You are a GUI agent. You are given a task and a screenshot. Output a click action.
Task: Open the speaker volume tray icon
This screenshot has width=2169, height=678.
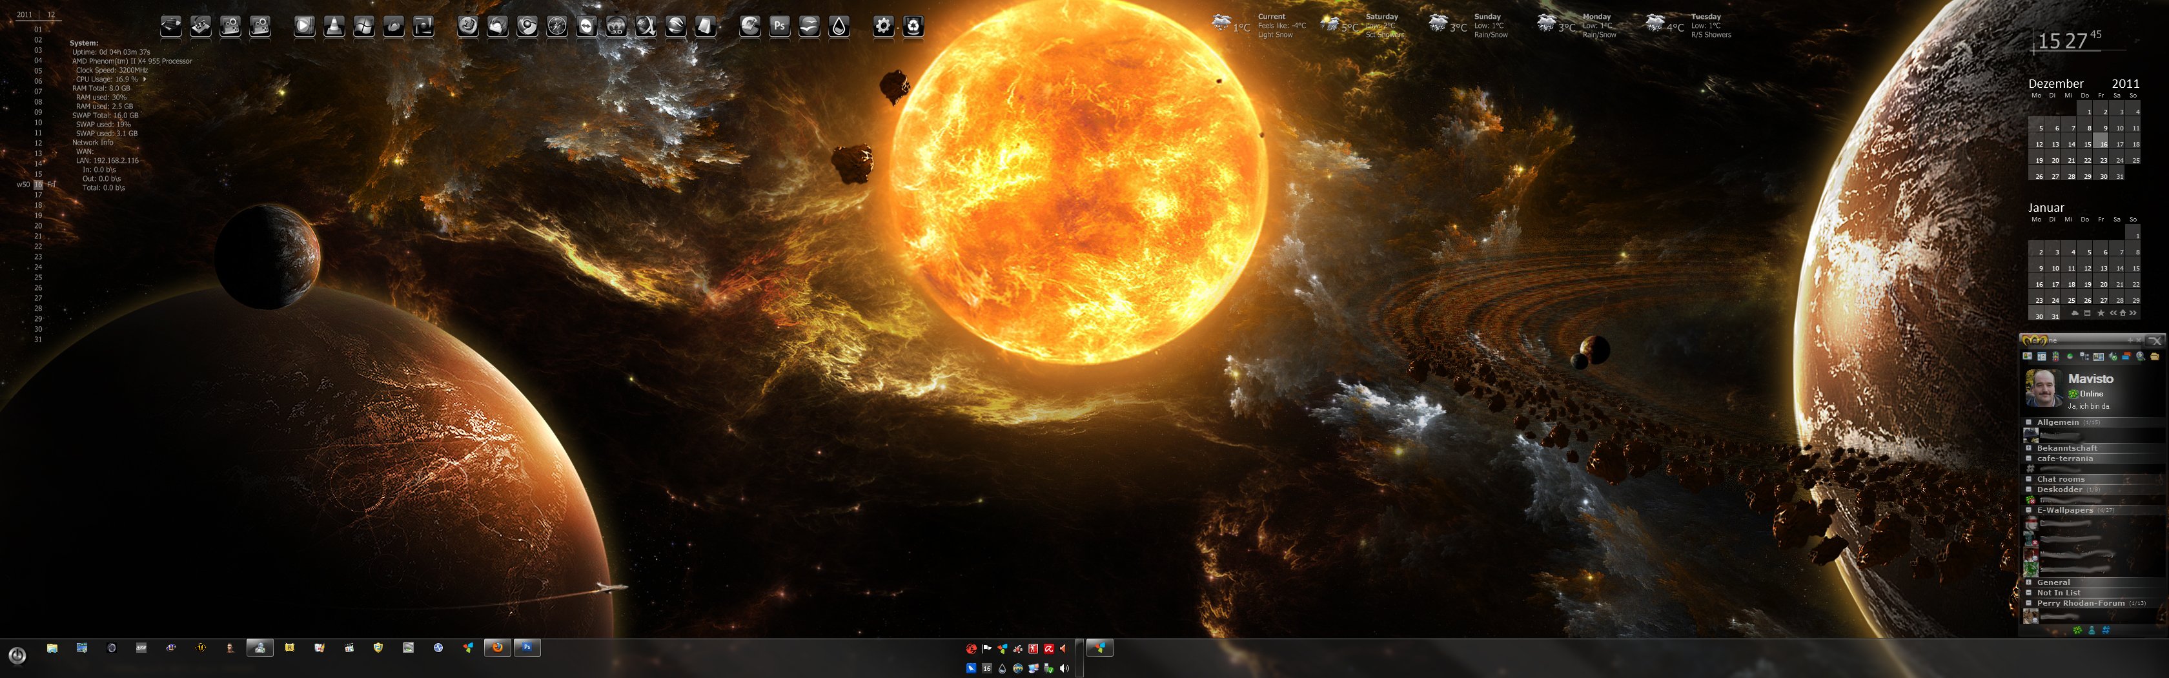click(1064, 669)
